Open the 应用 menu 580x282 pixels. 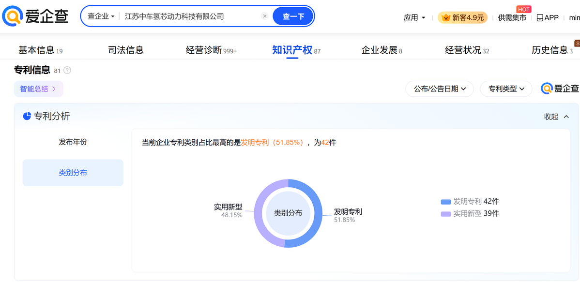[x=414, y=18]
